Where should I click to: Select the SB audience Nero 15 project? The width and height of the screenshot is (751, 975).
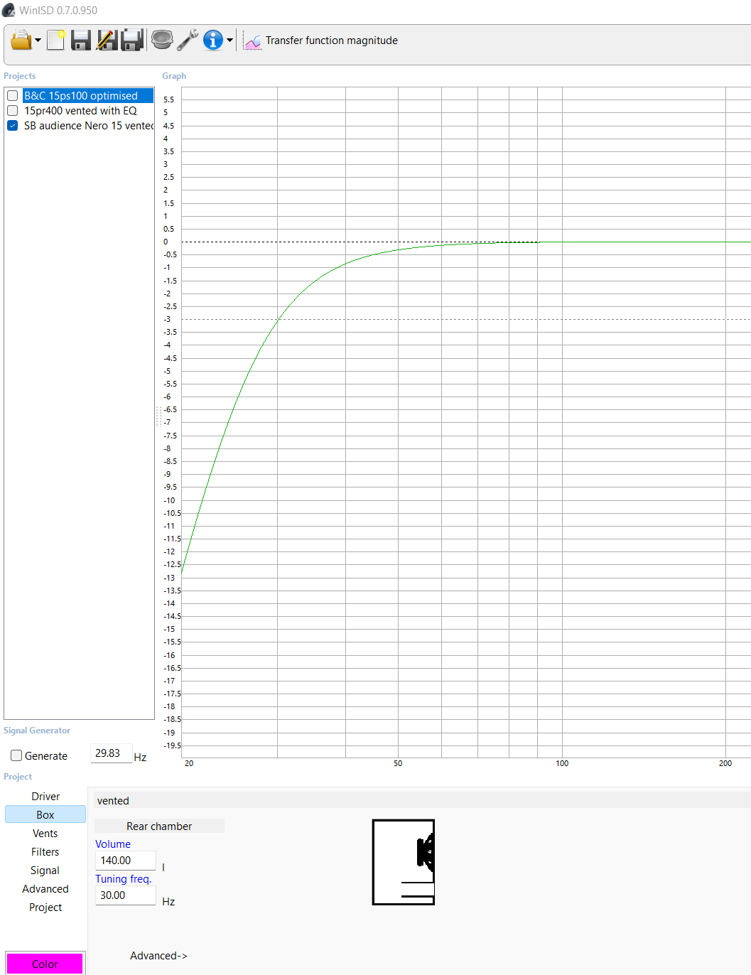88,126
